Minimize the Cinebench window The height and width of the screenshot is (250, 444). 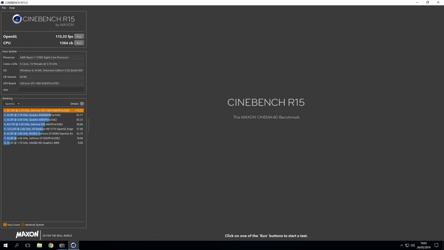pyautogui.click(x=417, y=3)
